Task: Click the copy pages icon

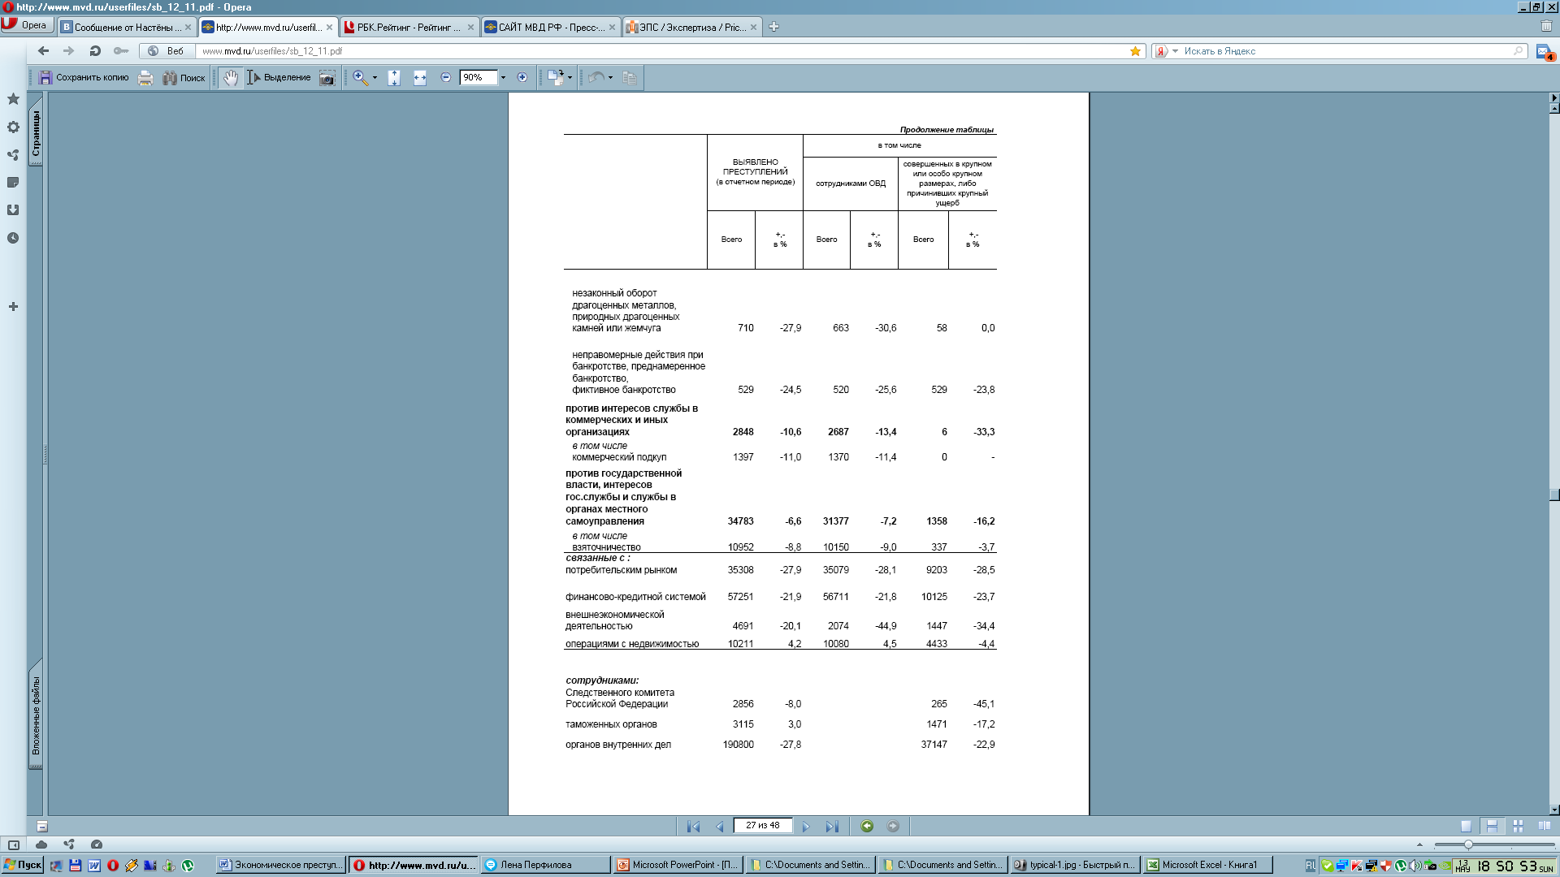Action: pyautogui.click(x=630, y=77)
